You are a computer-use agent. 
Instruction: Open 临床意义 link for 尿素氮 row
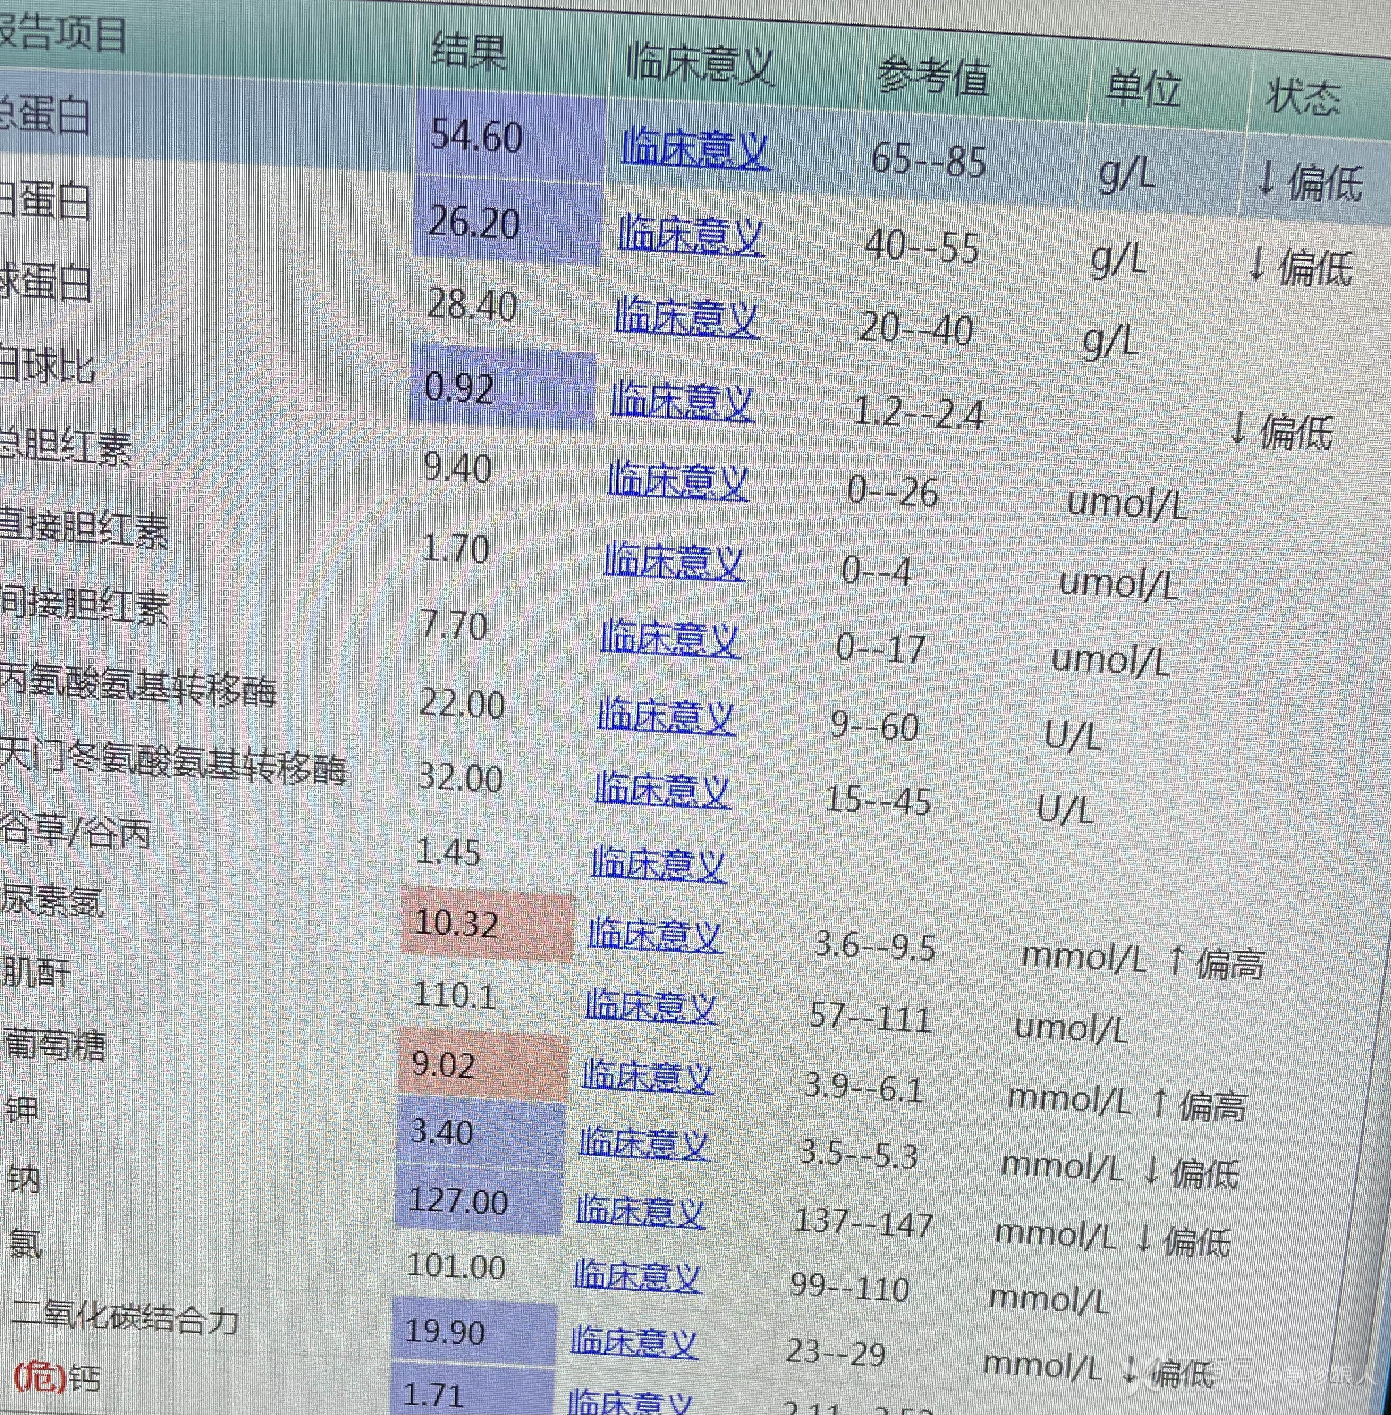pyautogui.click(x=654, y=936)
